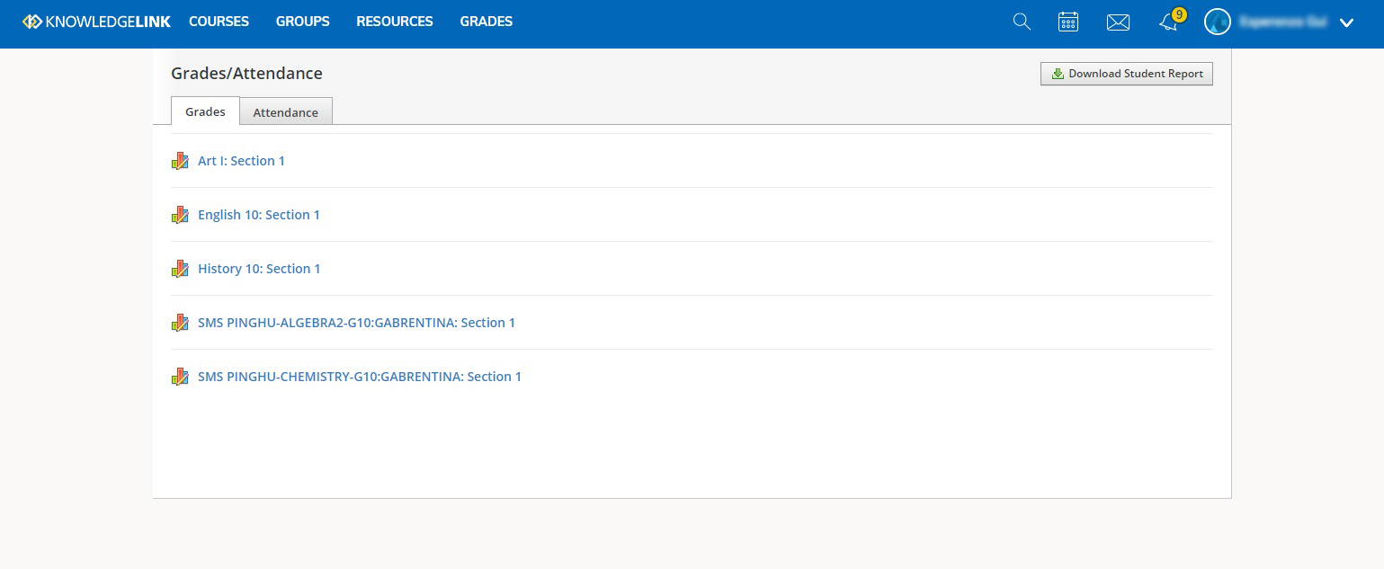The height and width of the screenshot is (569, 1384).
Task: Open SMS PINGHU-CHEMISTRY-G10 Section 1 link
Action: pyautogui.click(x=360, y=377)
